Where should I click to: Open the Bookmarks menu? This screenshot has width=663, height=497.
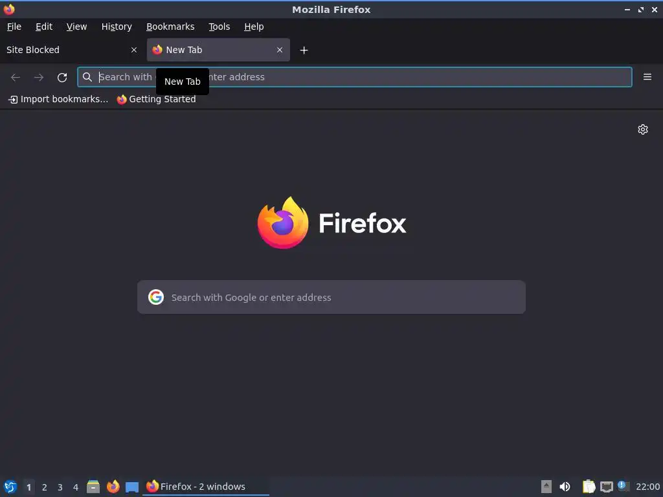170,27
